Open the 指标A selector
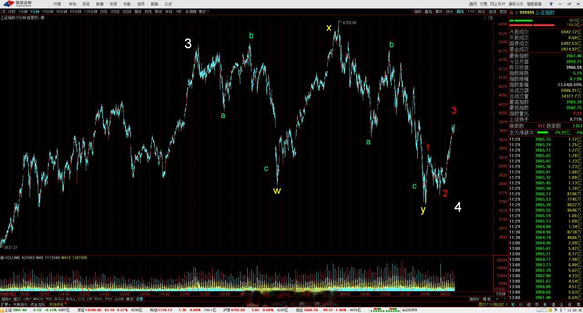The image size is (583, 313). 6,299
